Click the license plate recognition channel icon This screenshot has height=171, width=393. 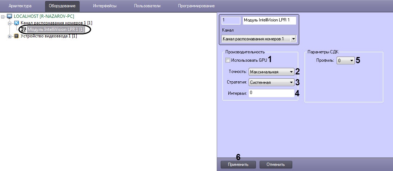click(17, 23)
